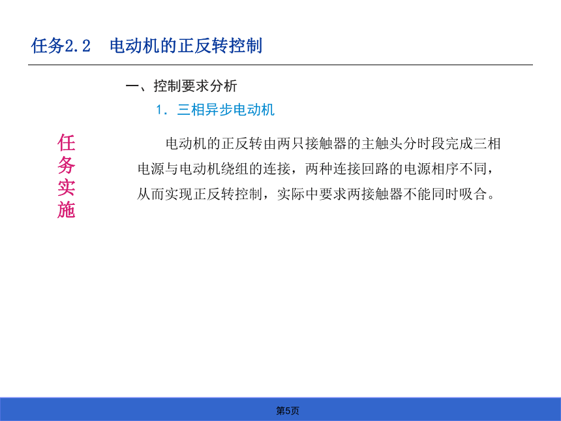Image resolution: width=561 pixels, height=421 pixels.
Task: Click the line starting '从而实现正反转控制'
Action: 316,194
